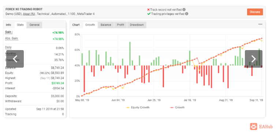Image resolution: width=276 pixels, height=132 pixels.
Task: Go to previous slide arrow
Action: click(15, 59)
